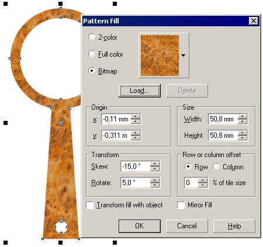The width and height of the screenshot is (263, 247).
Task: Click the Width input field
Action: tap(223, 119)
